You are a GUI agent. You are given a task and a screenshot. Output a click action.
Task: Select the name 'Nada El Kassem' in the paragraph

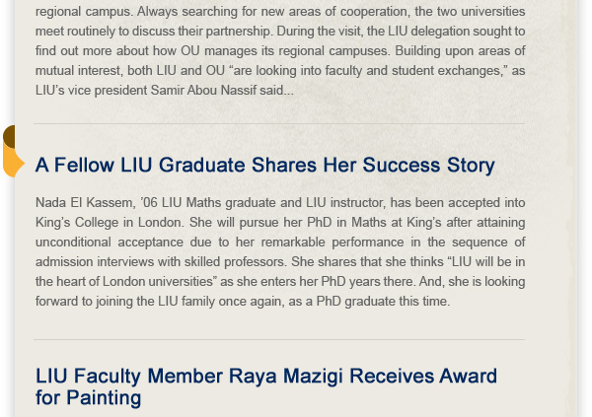(x=84, y=203)
